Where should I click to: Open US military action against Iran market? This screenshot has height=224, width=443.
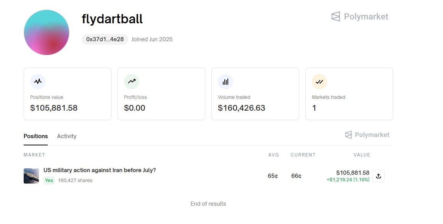[100, 170]
